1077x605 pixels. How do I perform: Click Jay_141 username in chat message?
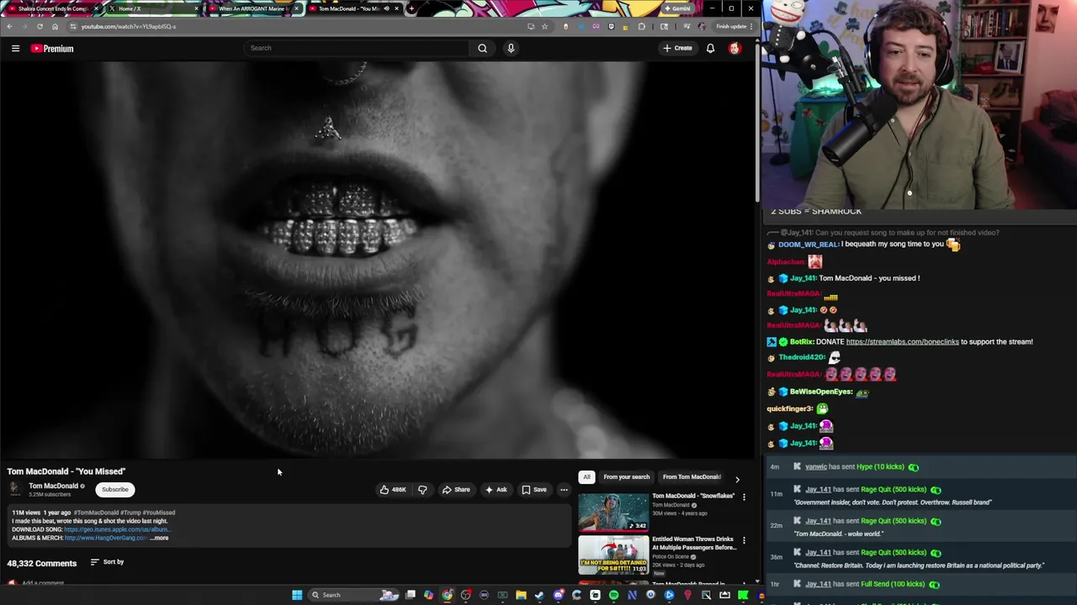click(803, 278)
